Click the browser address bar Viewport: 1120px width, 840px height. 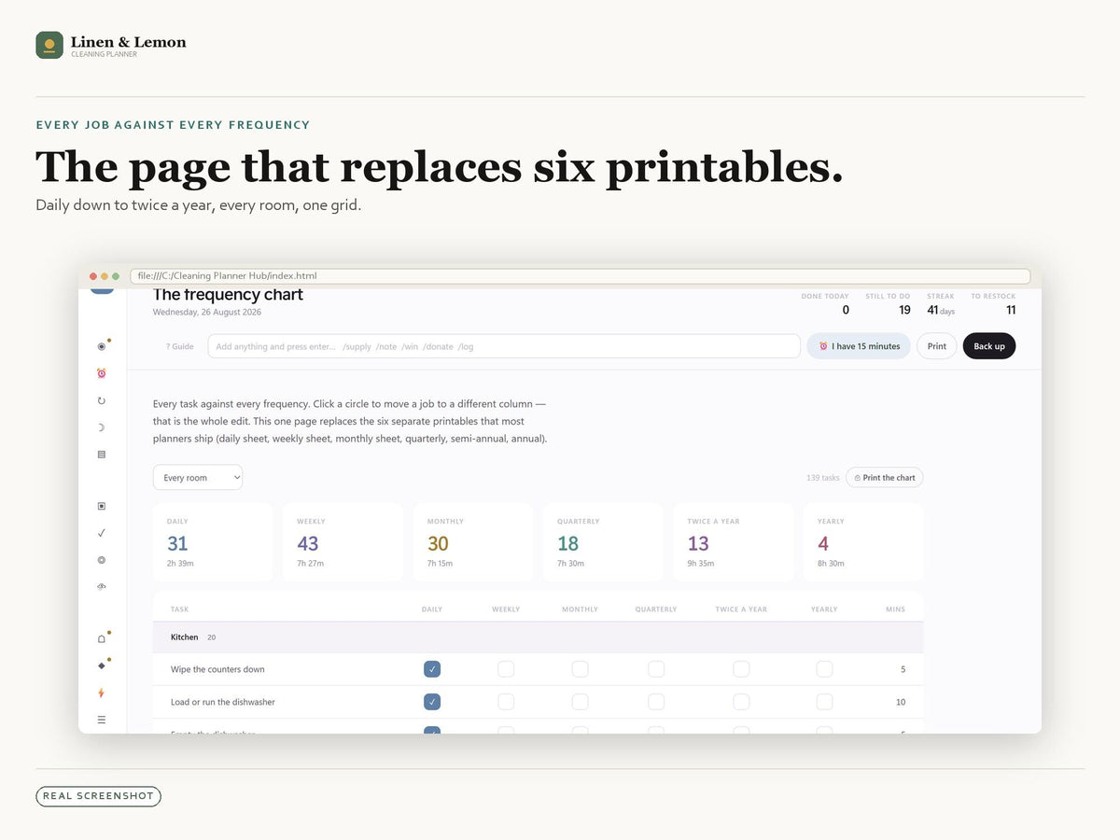click(x=581, y=276)
